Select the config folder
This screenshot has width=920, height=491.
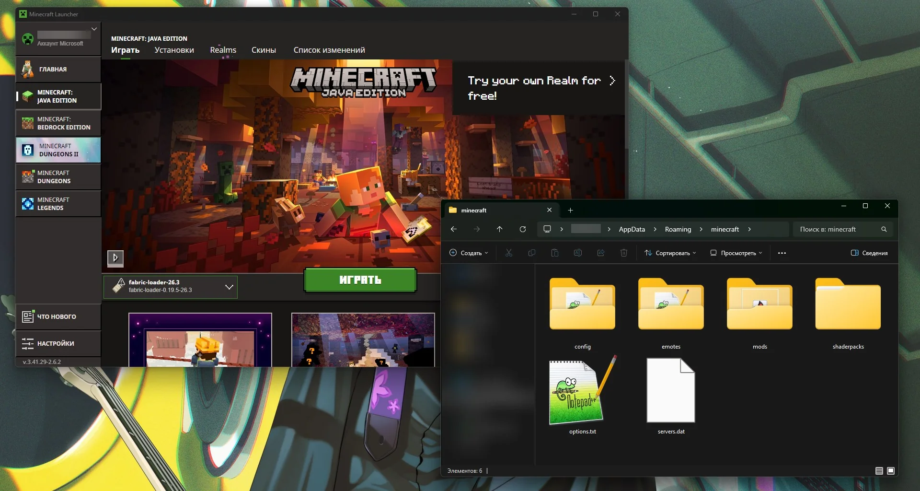point(583,314)
